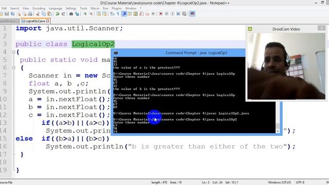
Task: Click the Undo arrow icon
Action: click(57, 14)
